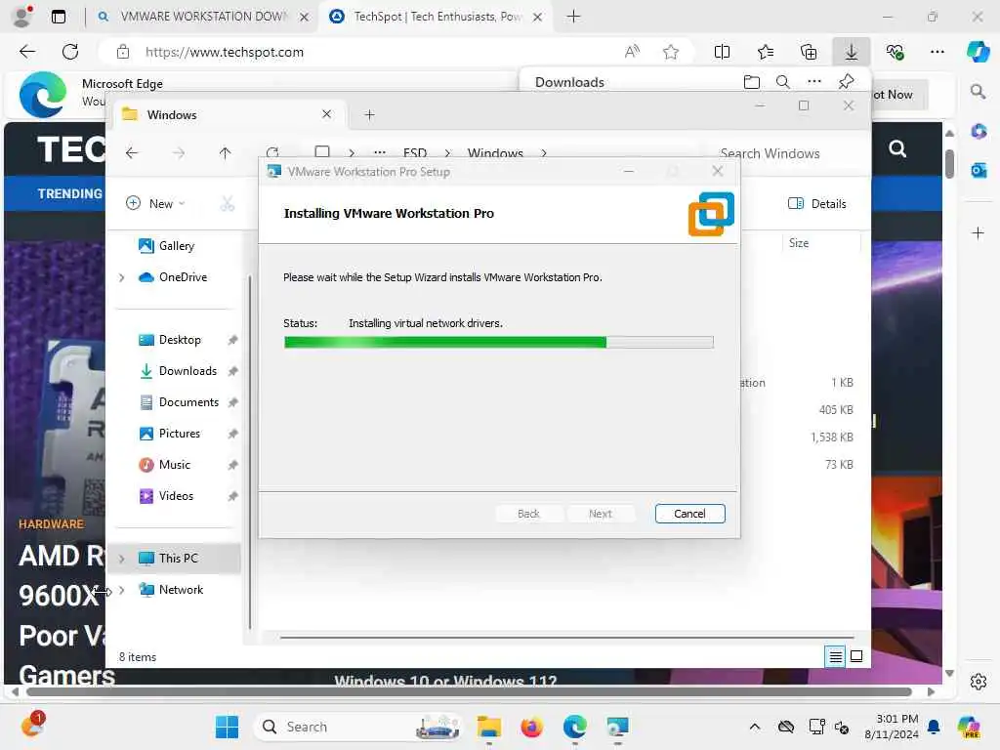Click the Size column header
This screenshot has width=1000, height=750.
coord(799,243)
